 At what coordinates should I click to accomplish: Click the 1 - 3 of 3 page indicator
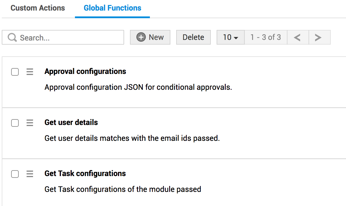[x=266, y=37]
